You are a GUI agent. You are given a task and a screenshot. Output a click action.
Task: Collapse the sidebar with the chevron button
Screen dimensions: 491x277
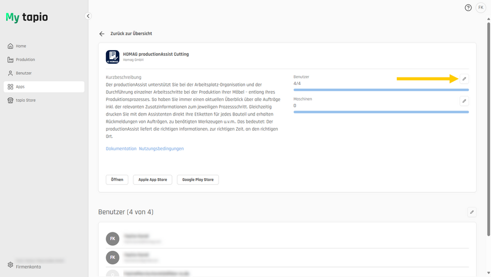coord(88,16)
